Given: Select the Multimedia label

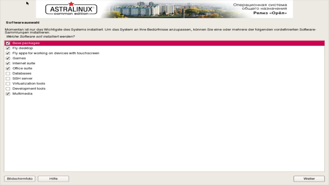Looking at the screenshot, I should point(22,93).
